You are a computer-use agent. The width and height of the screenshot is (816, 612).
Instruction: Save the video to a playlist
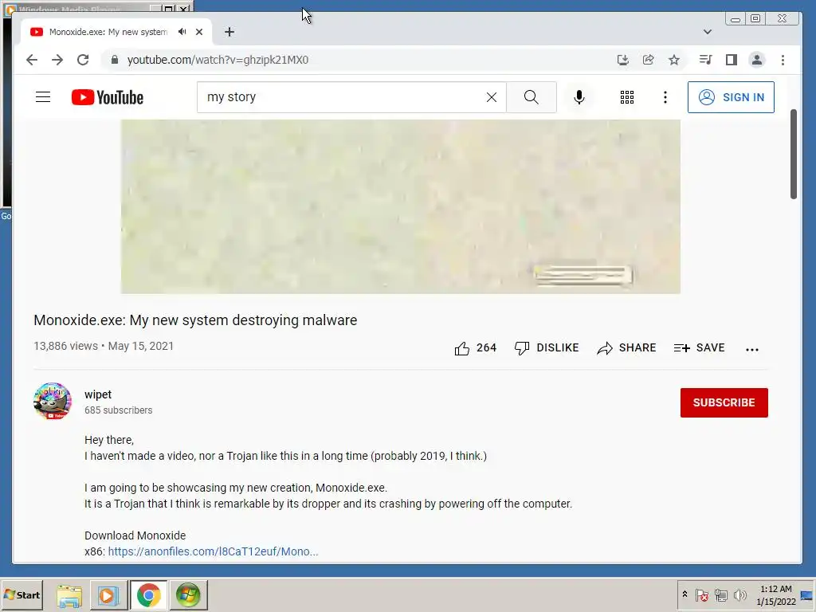pos(699,348)
